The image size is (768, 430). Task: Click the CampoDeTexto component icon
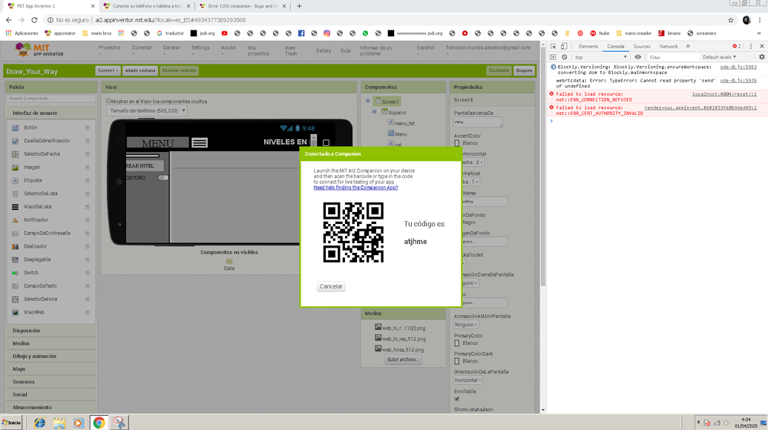(15, 286)
